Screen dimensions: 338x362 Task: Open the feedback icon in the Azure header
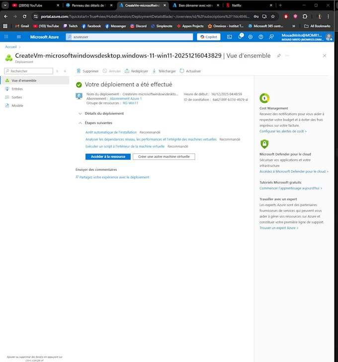coord(271,37)
